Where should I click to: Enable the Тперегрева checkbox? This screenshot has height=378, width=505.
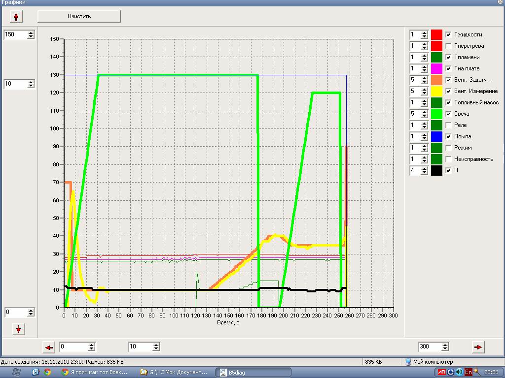(x=448, y=46)
